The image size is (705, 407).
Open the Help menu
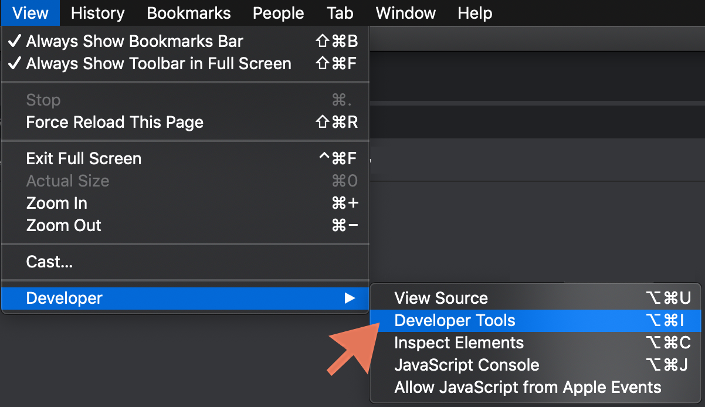click(x=474, y=13)
